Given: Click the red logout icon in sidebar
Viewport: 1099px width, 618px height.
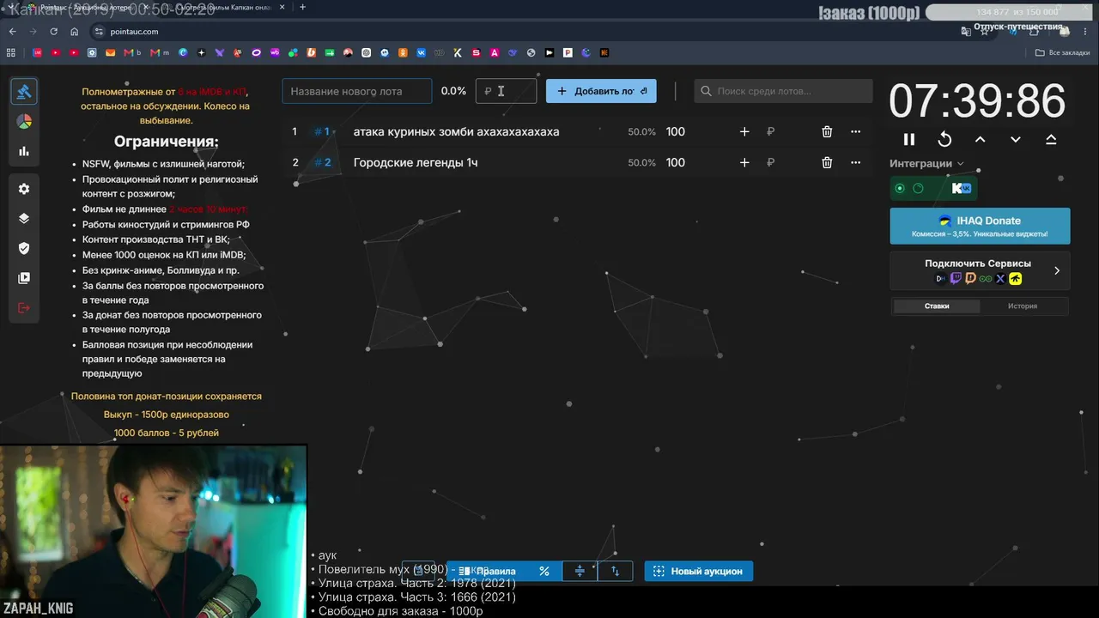Looking at the screenshot, I should (24, 308).
